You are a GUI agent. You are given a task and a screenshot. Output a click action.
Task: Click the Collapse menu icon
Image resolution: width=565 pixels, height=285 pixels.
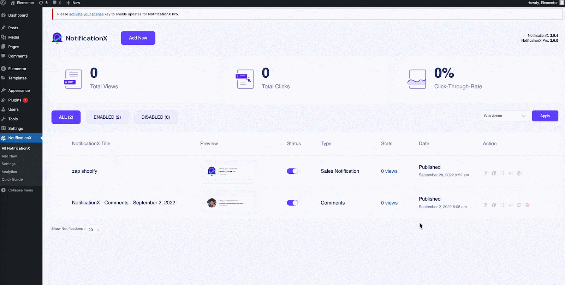(x=4, y=190)
